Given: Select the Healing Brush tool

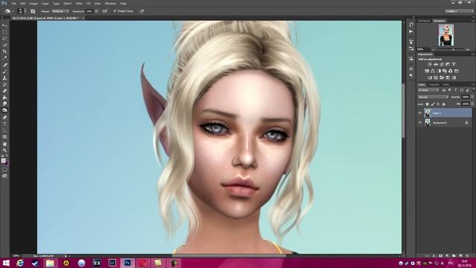Looking at the screenshot, I should (4, 65).
